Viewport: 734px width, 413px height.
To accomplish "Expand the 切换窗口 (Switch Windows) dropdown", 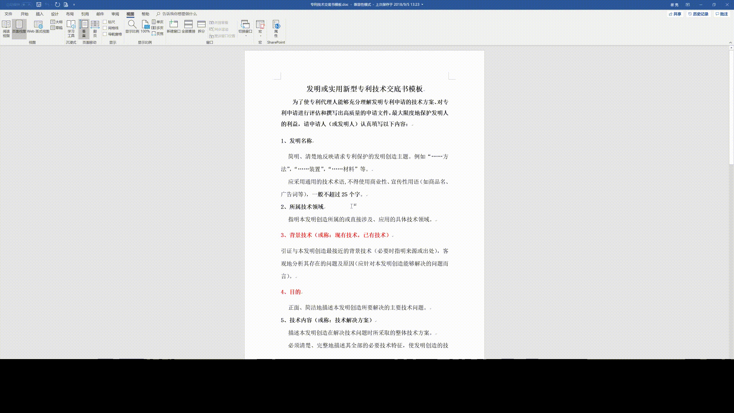I will (x=245, y=36).
